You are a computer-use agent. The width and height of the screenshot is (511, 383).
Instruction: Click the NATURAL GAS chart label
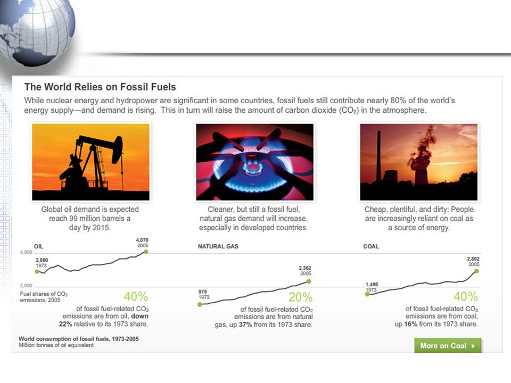pos(218,246)
